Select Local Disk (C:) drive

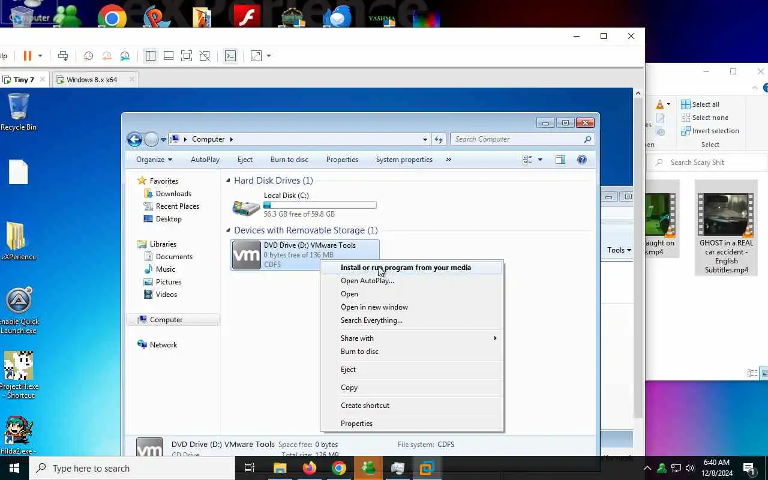[304, 205]
